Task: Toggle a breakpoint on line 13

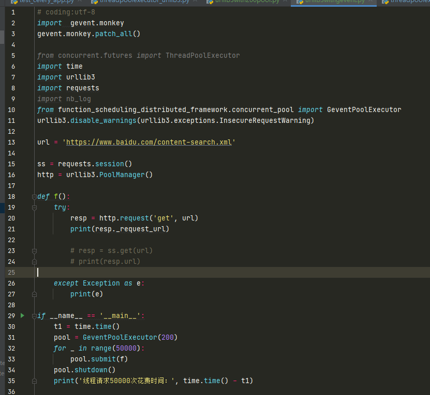Action: (24, 142)
